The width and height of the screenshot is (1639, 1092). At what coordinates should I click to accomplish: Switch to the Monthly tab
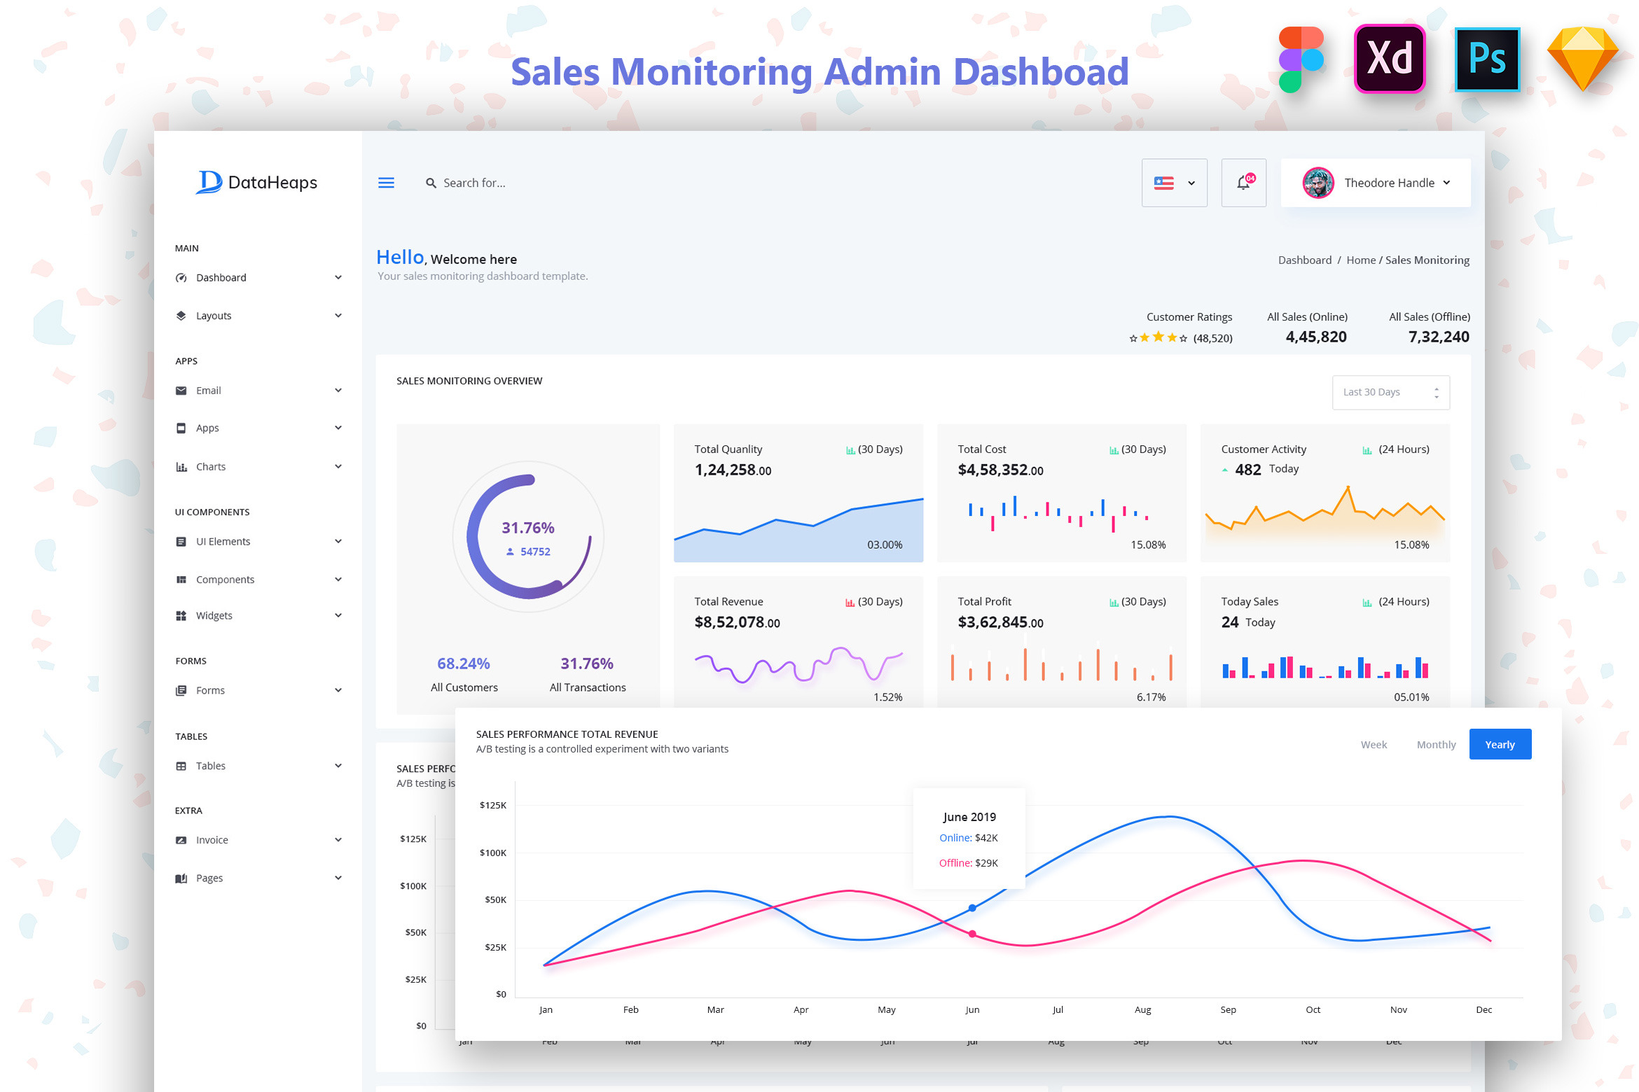coord(1436,745)
